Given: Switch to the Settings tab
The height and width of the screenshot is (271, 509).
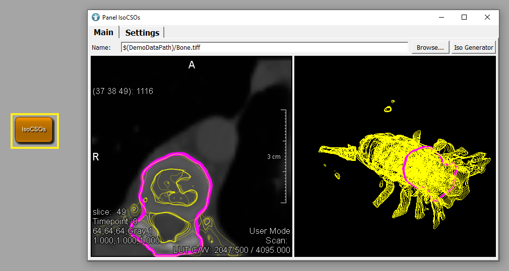Looking at the screenshot, I should coord(142,33).
